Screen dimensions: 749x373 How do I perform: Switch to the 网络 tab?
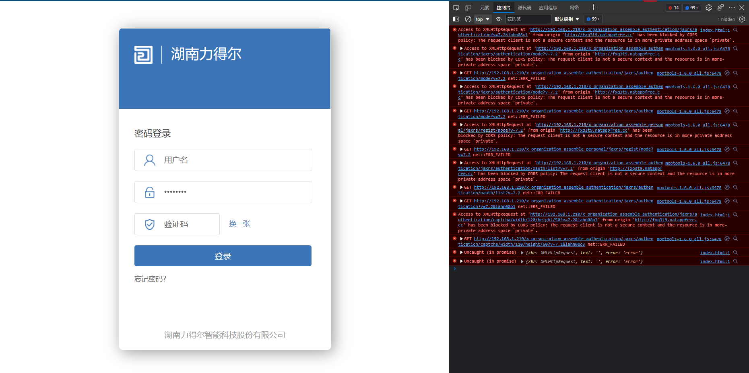pos(574,8)
